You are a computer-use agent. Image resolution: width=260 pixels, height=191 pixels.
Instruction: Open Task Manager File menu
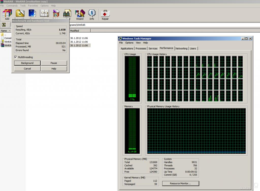[x=121, y=43]
